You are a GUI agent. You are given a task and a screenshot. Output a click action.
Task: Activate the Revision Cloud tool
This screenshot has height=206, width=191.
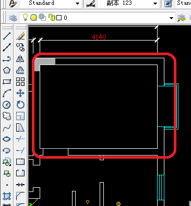click(x=7, y=116)
